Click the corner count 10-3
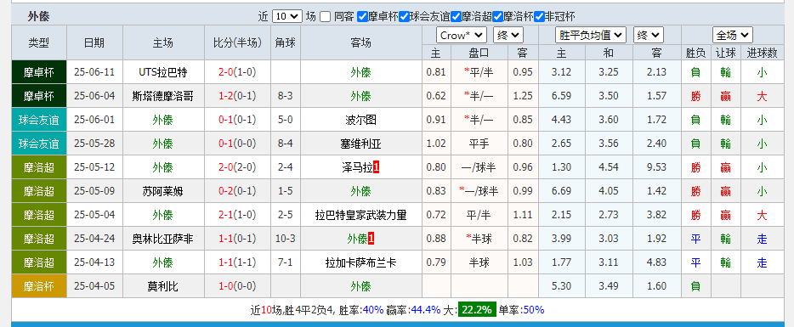The image size is (794, 327). point(286,239)
